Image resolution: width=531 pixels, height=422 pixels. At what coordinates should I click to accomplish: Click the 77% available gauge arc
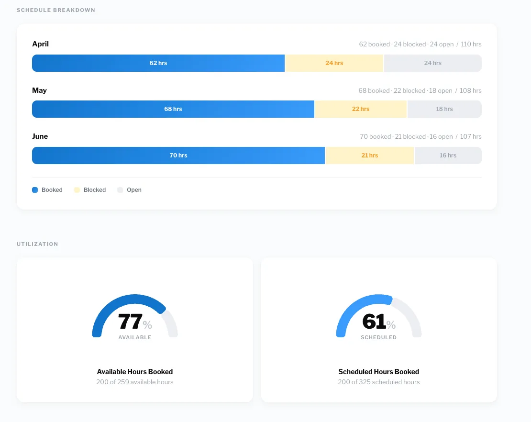pos(135,298)
